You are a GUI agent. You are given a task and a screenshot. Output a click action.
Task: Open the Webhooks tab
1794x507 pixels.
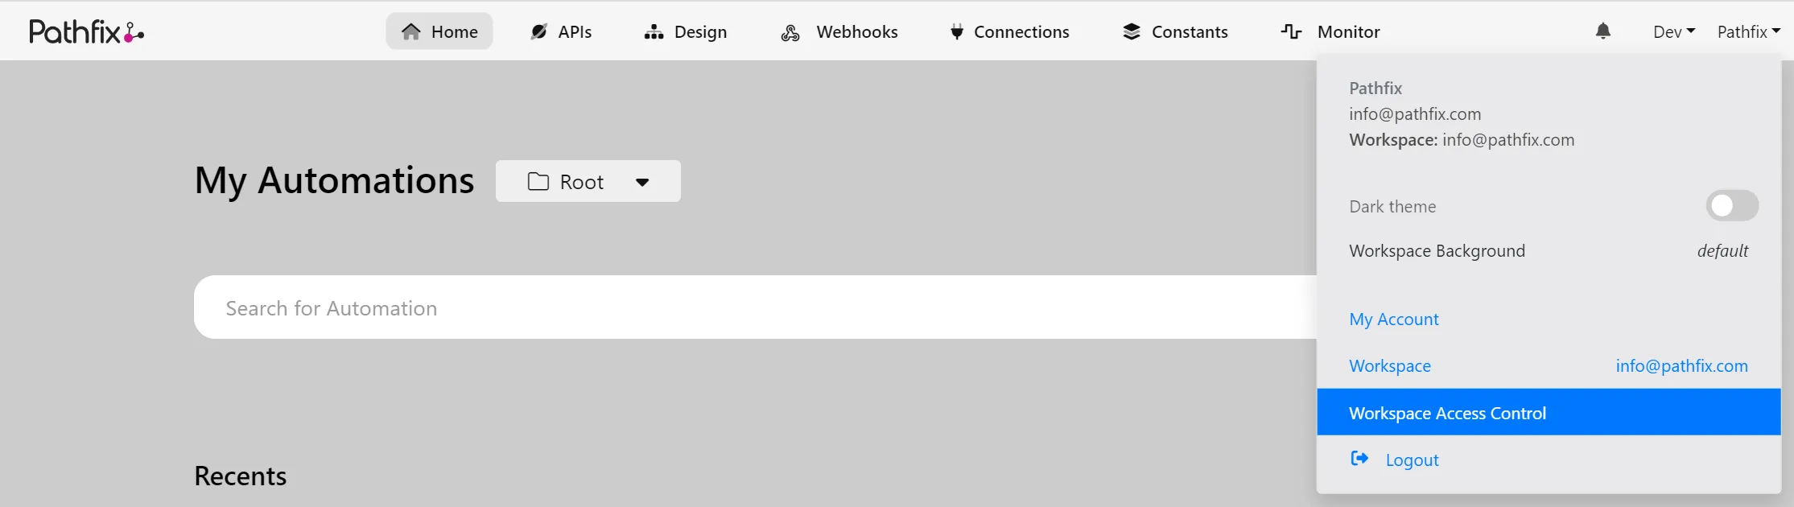pos(839,31)
